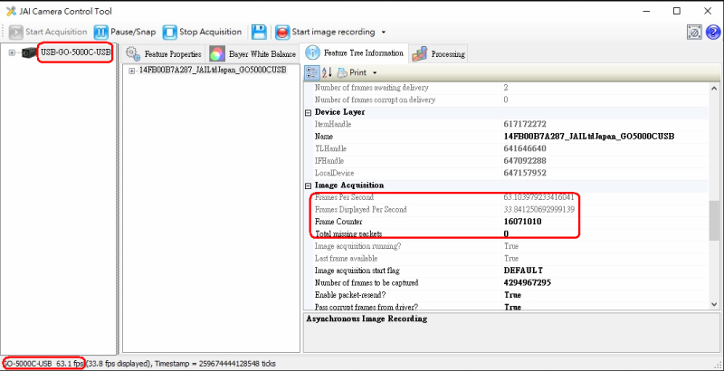Open the Print dropdown arrow
Screen dimensions: 724x371
tap(375, 72)
